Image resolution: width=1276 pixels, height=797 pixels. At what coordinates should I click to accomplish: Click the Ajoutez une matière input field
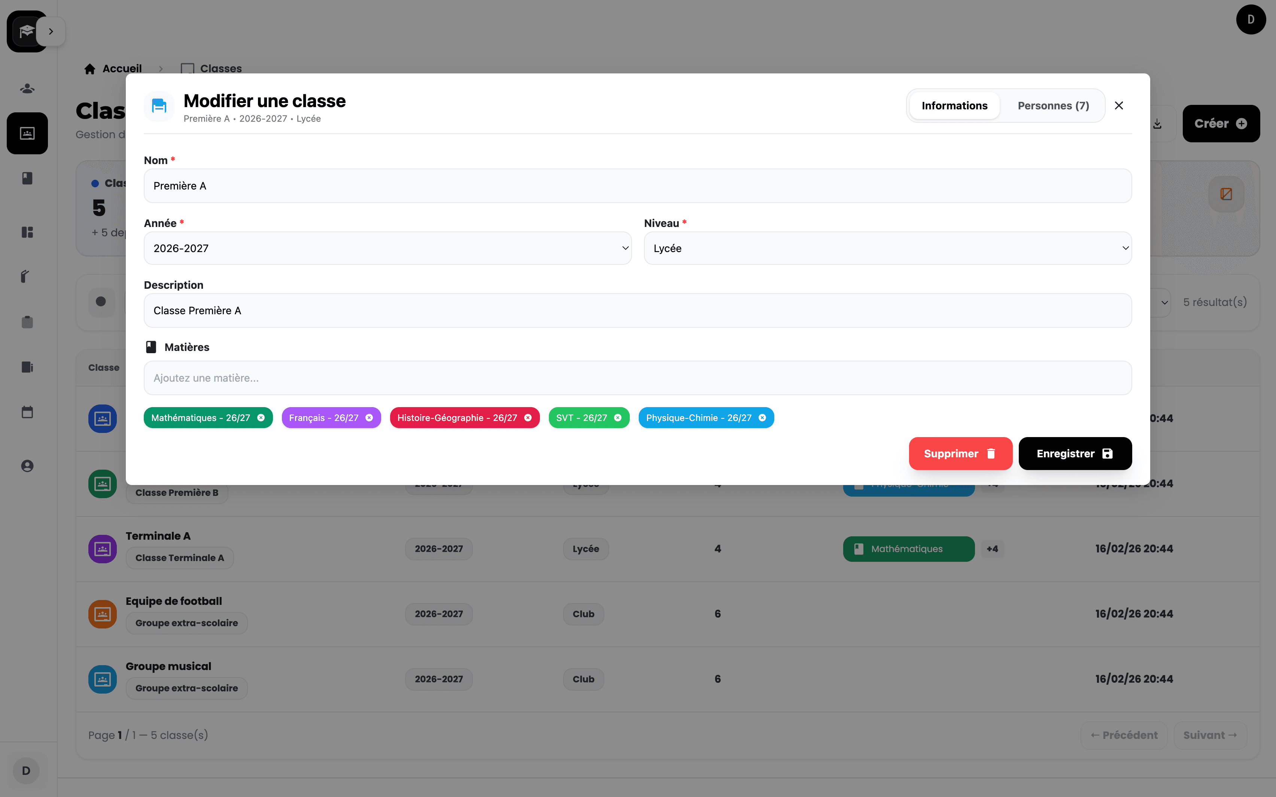pyautogui.click(x=637, y=378)
